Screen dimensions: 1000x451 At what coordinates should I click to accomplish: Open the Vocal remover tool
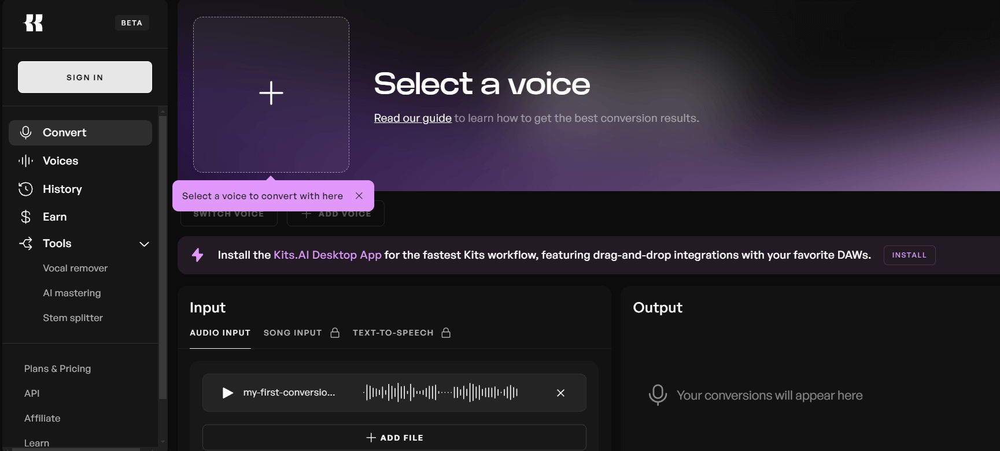pyautogui.click(x=75, y=269)
